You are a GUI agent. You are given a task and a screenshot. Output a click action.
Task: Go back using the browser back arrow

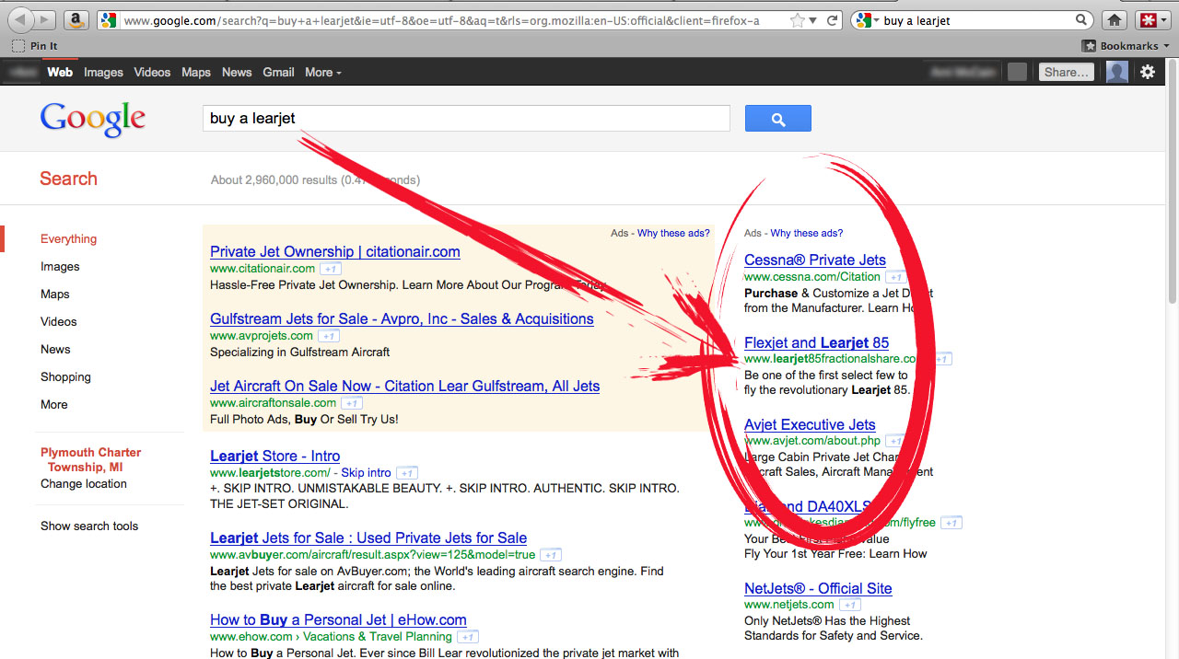pyautogui.click(x=21, y=19)
